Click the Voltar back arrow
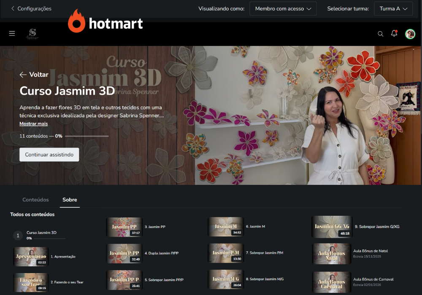This screenshot has height=295, width=422. point(23,75)
